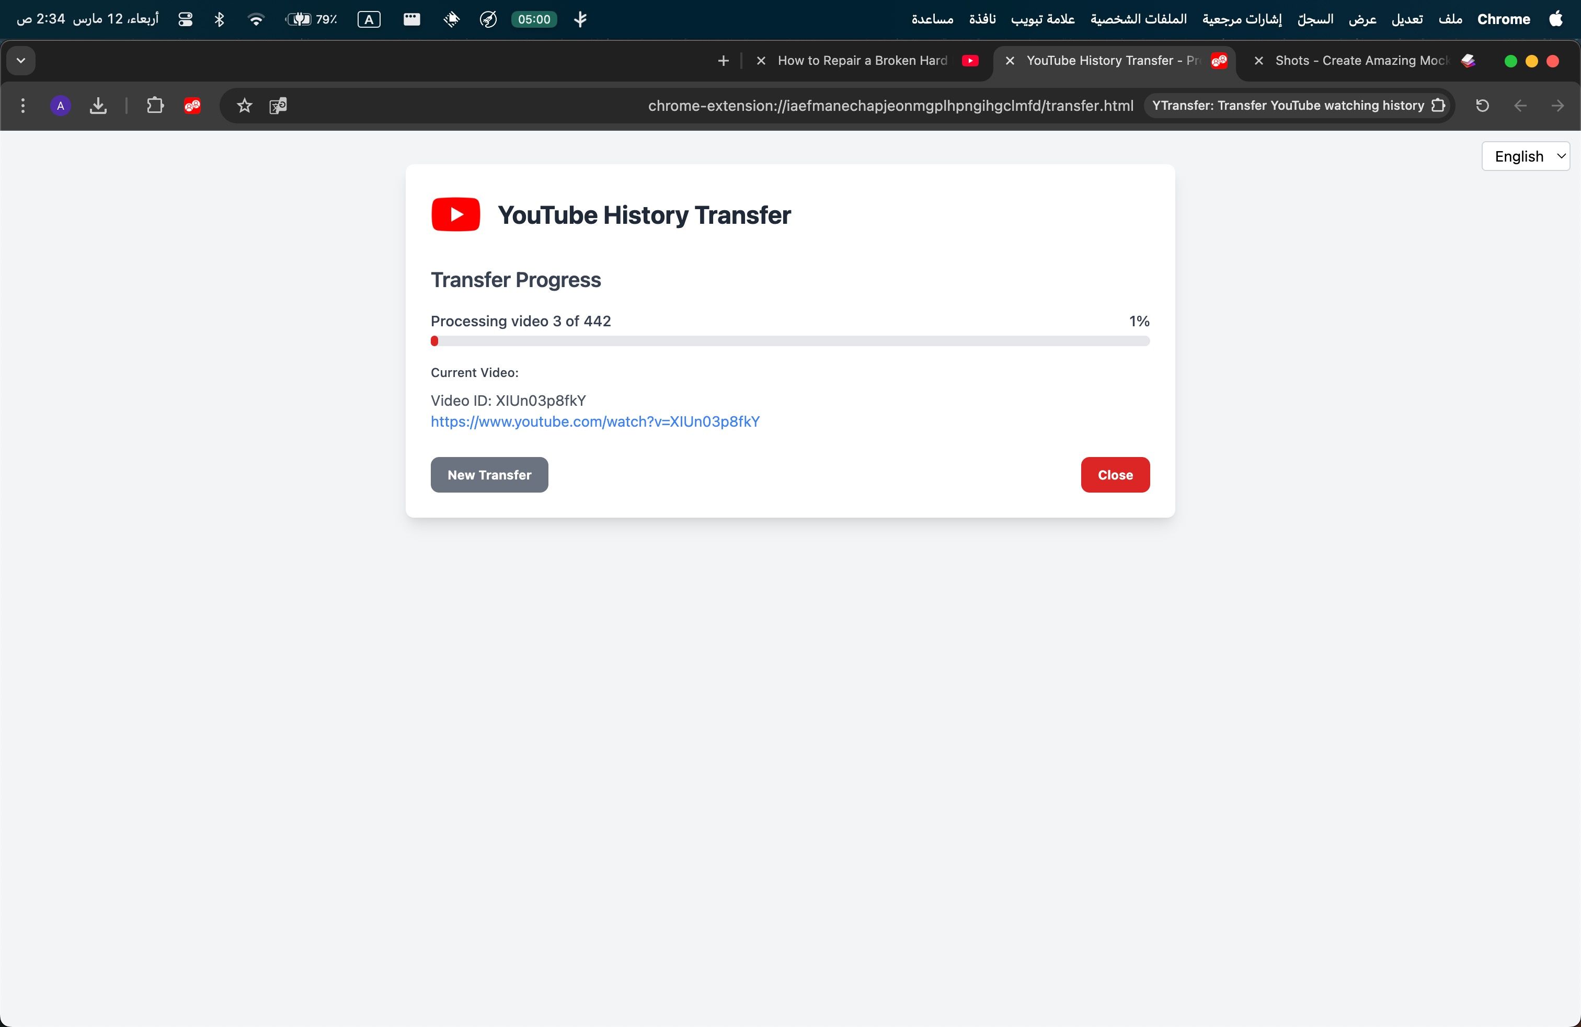This screenshot has height=1027, width=1581.
Task: Click the YTransfer extension icon in toolbar
Action: [192, 106]
